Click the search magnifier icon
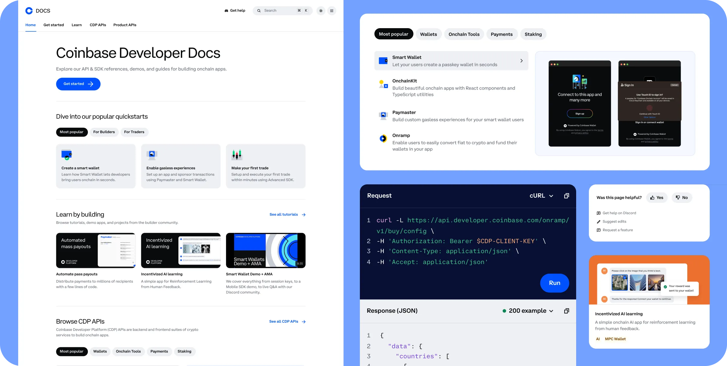This screenshot has width=727, height=366. point(259,11)
